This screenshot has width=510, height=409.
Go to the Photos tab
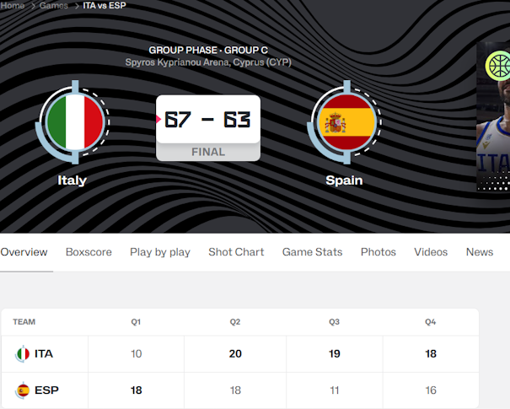[378, 252]
